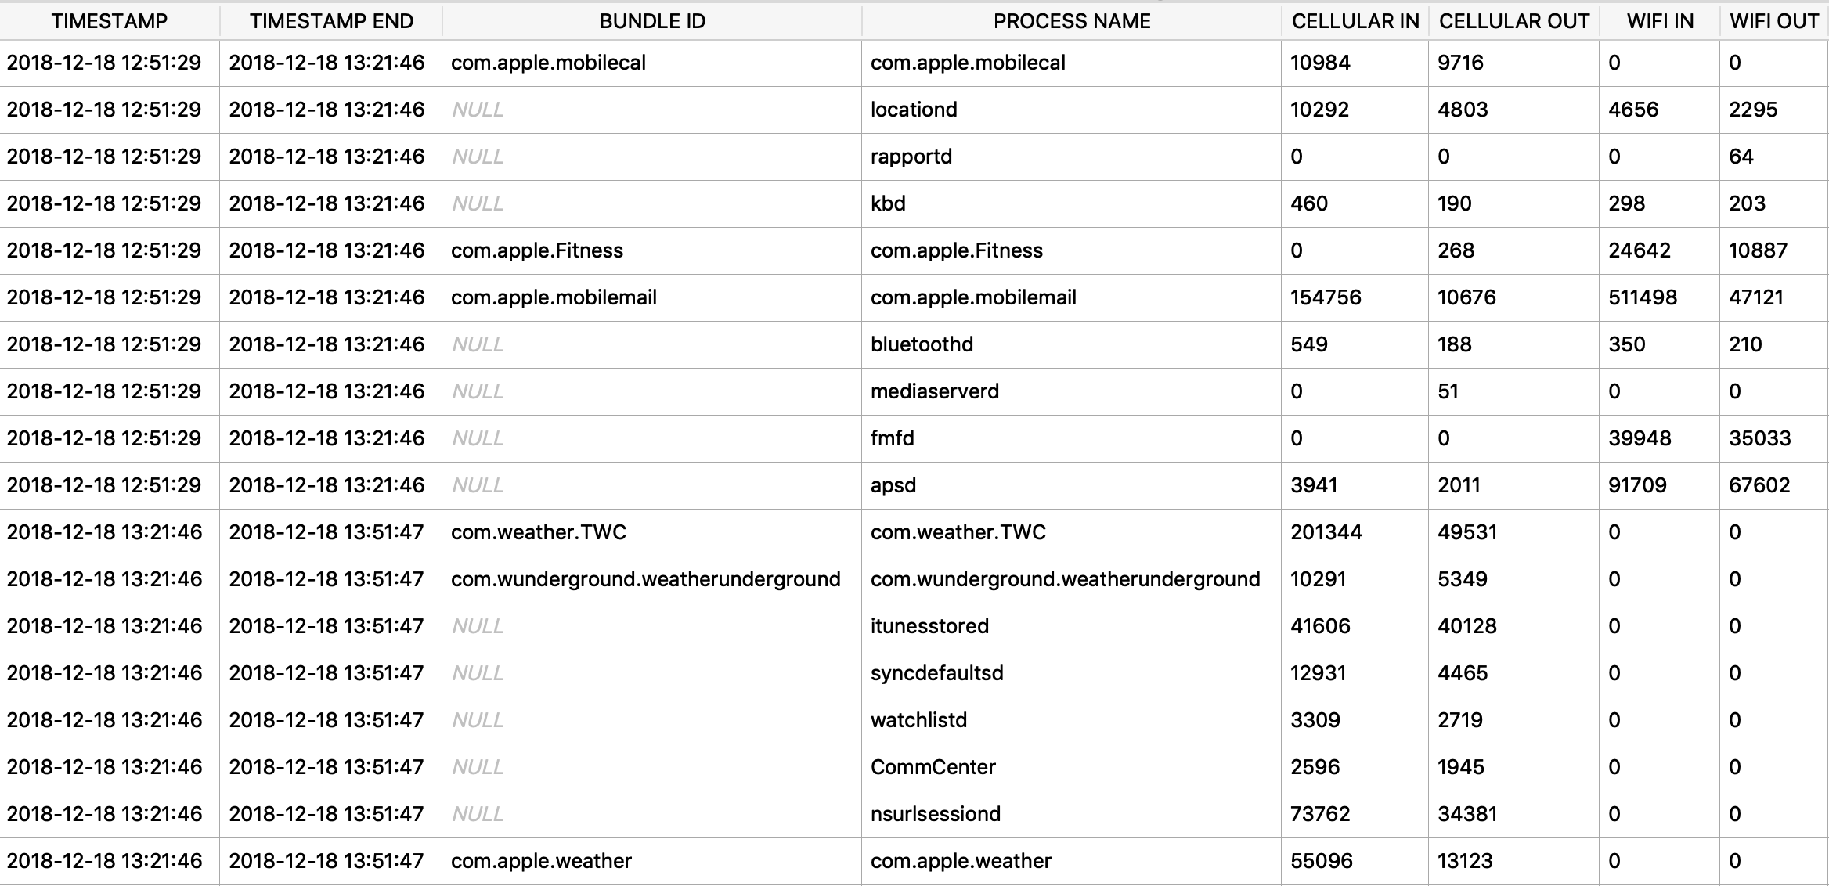
Task: Select the locationd process name cell
Action: 1071,110
